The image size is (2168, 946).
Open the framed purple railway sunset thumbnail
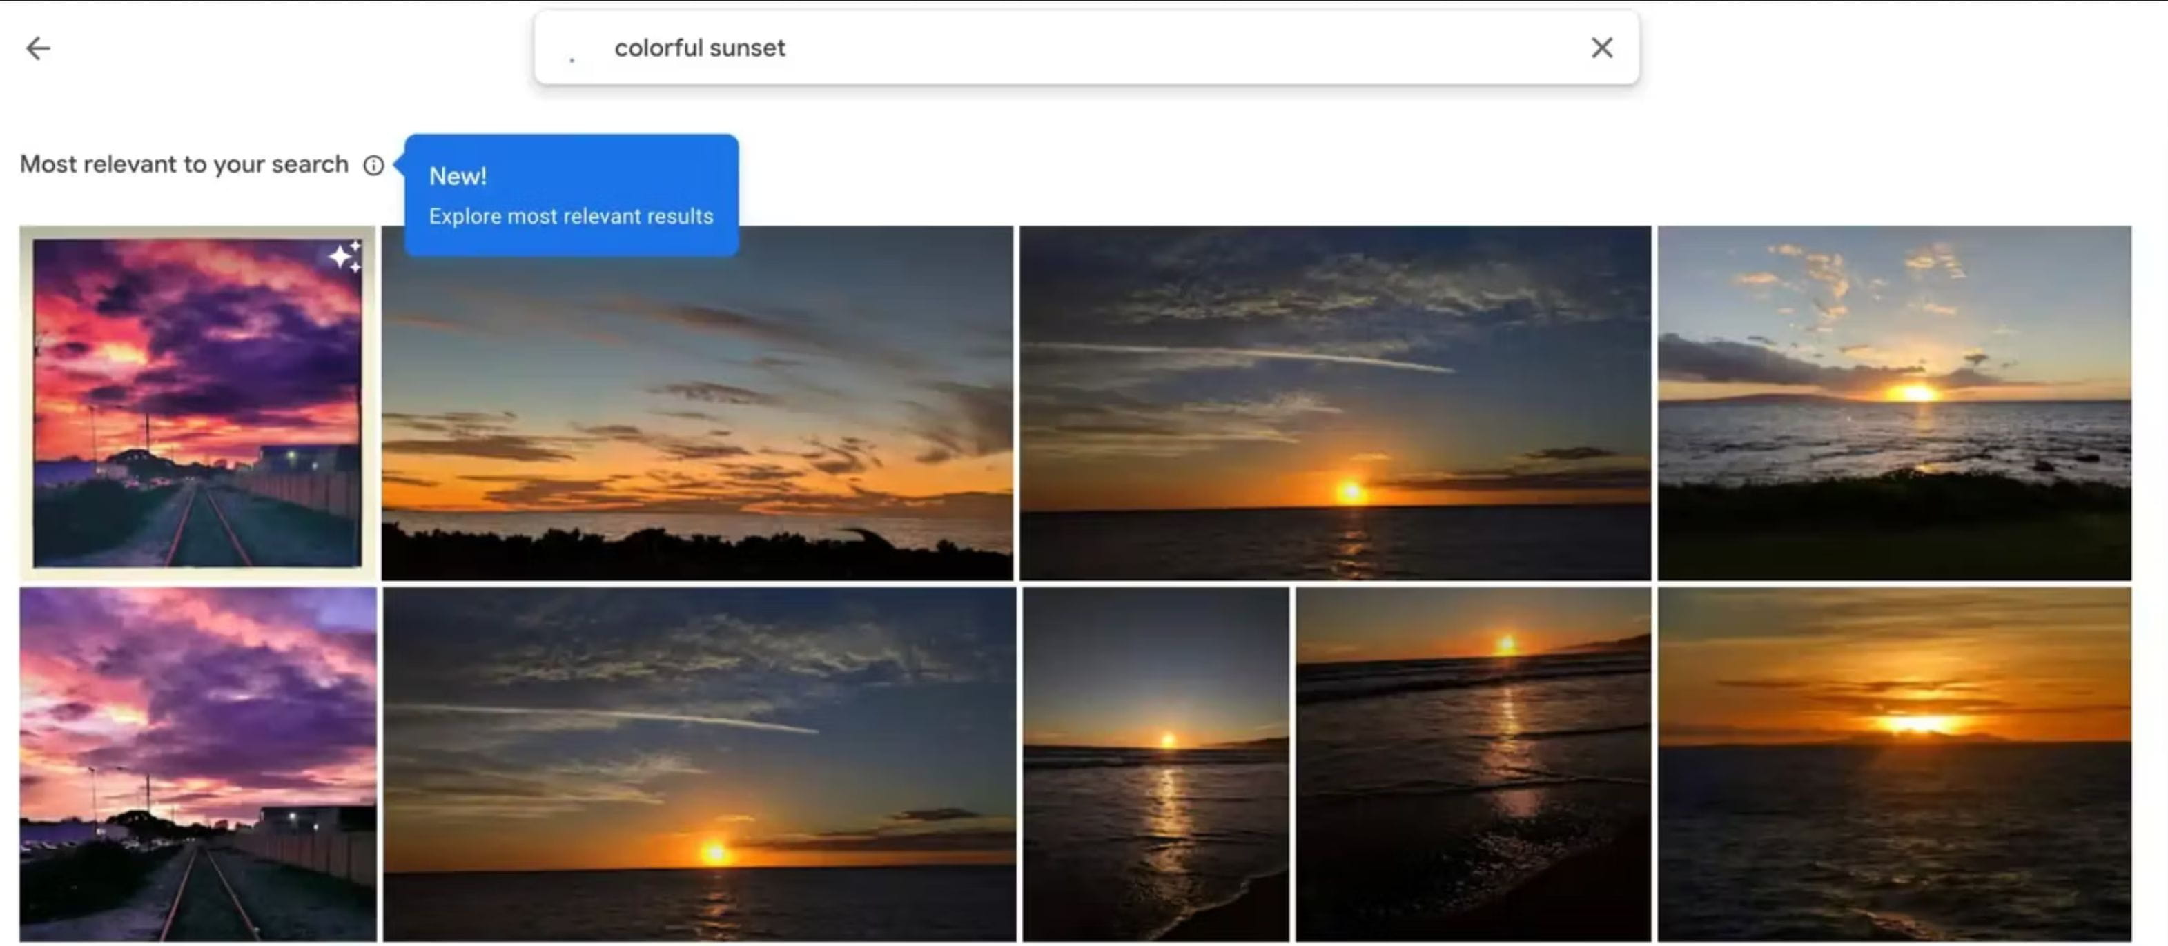[197, 404]
